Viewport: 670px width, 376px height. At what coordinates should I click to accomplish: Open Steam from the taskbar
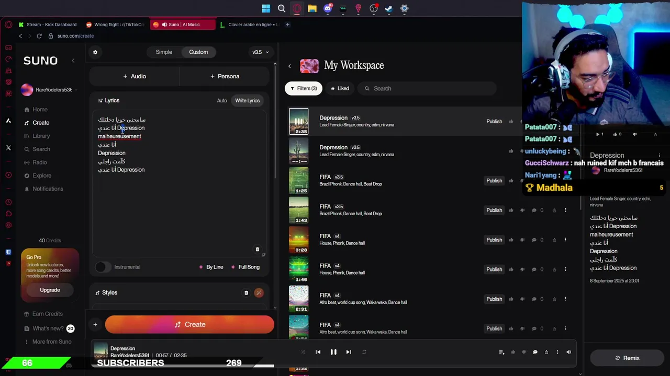pyautogui.click(x=389, y=8)
